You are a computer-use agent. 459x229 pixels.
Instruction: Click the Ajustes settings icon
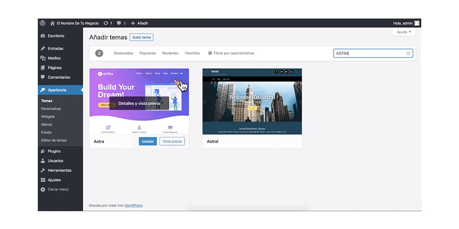tap(43, 180)
